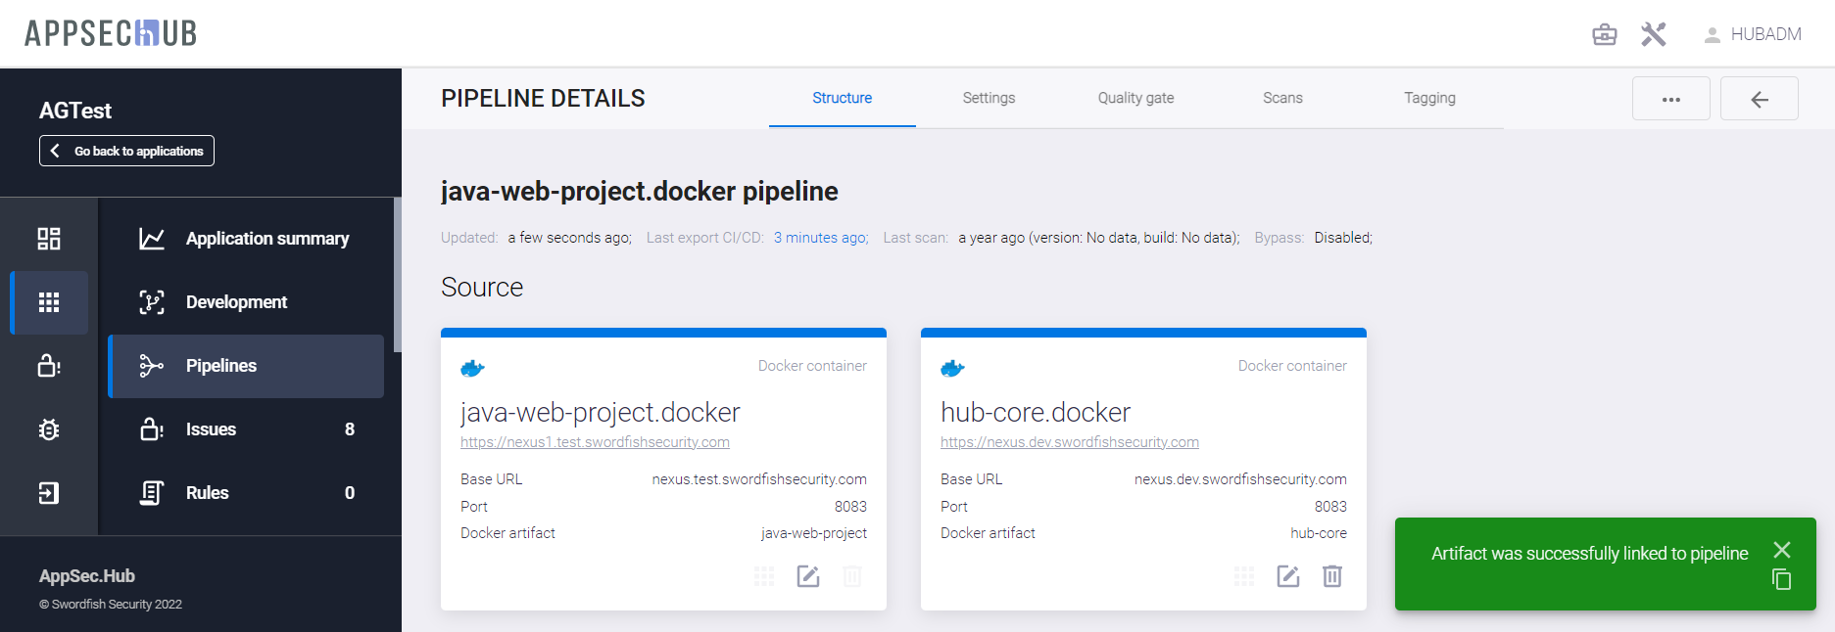Click the grid apps icon in the left rail
This screenshot has width=1835, height=632.
click(49, 302)
